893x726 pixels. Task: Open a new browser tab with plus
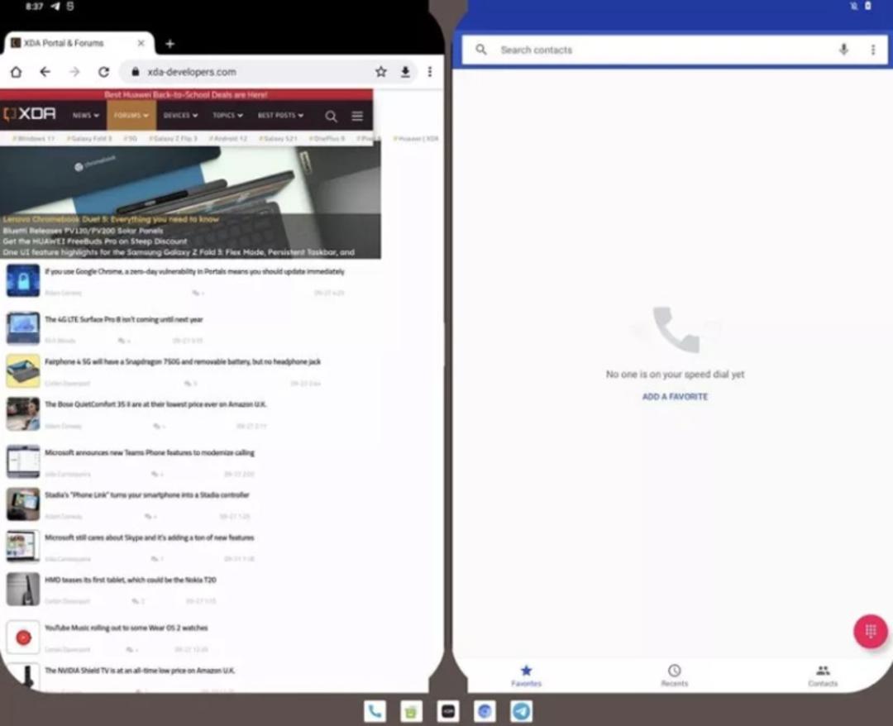tap(170, 43)
